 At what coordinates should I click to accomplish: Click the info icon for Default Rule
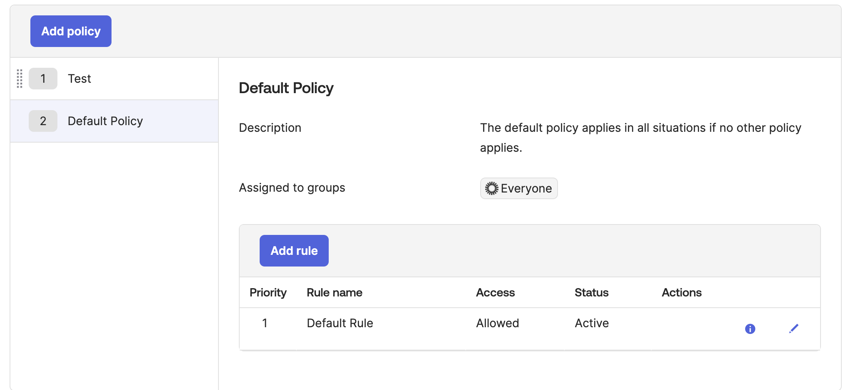(750, 328)
